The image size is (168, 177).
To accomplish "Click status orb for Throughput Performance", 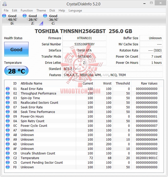I will coord(8,93).
